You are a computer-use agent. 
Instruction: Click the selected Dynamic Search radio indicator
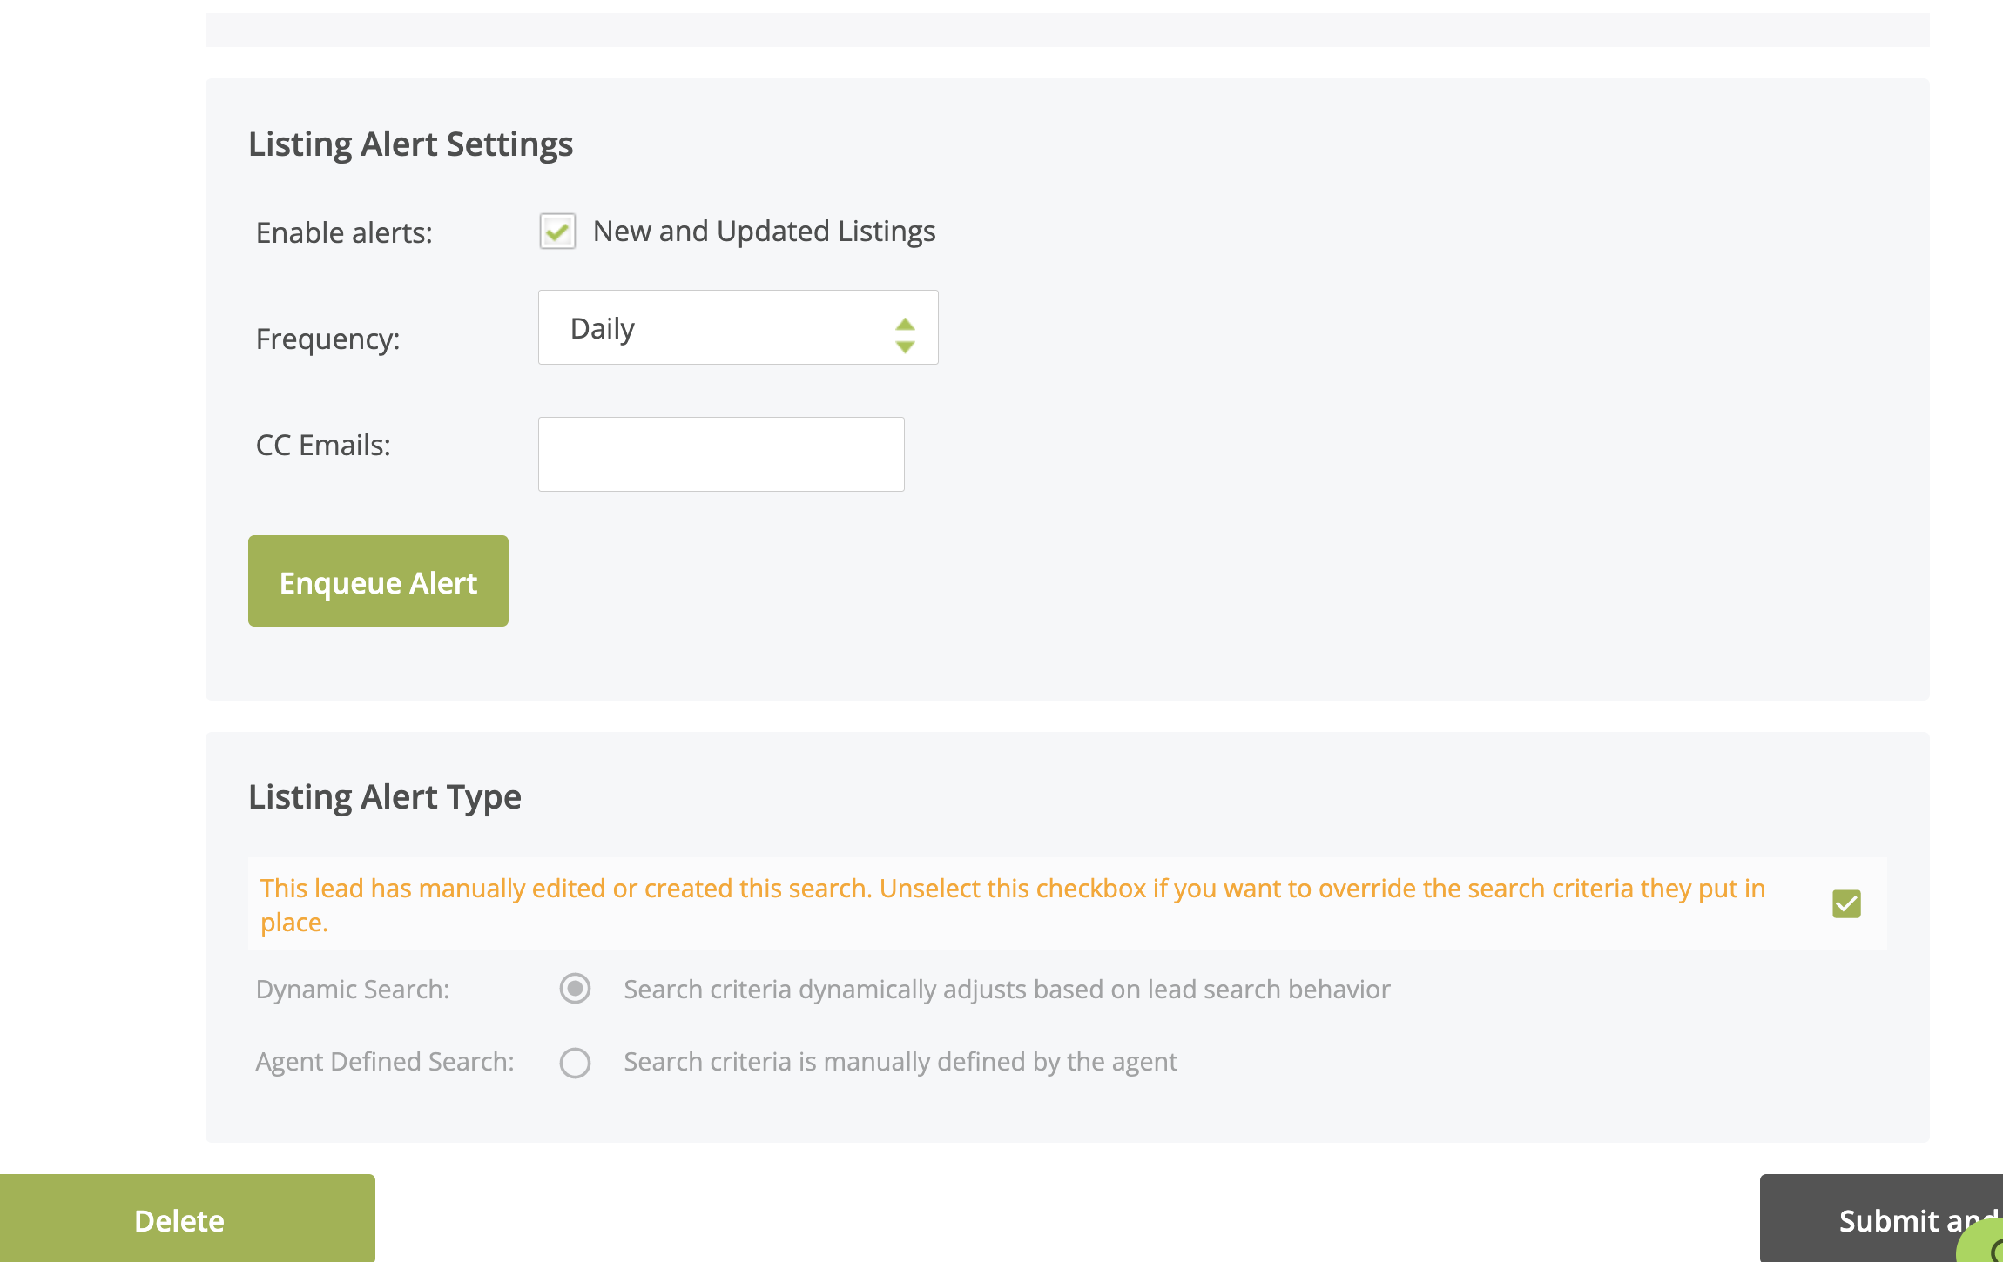pyautogui.click(x=575, y=989)
